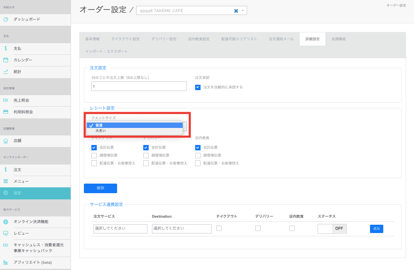Click the カレンダー calendar icon
414x270 pixels.
5,60
